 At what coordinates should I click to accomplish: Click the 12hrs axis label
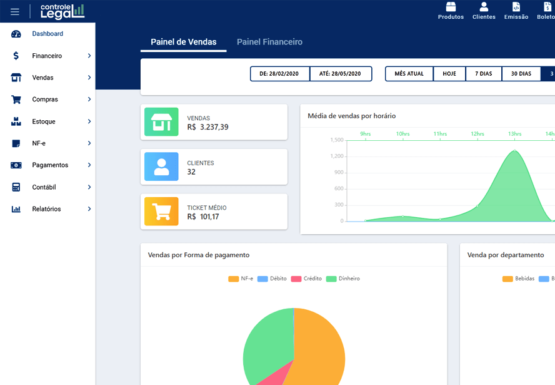477,133
